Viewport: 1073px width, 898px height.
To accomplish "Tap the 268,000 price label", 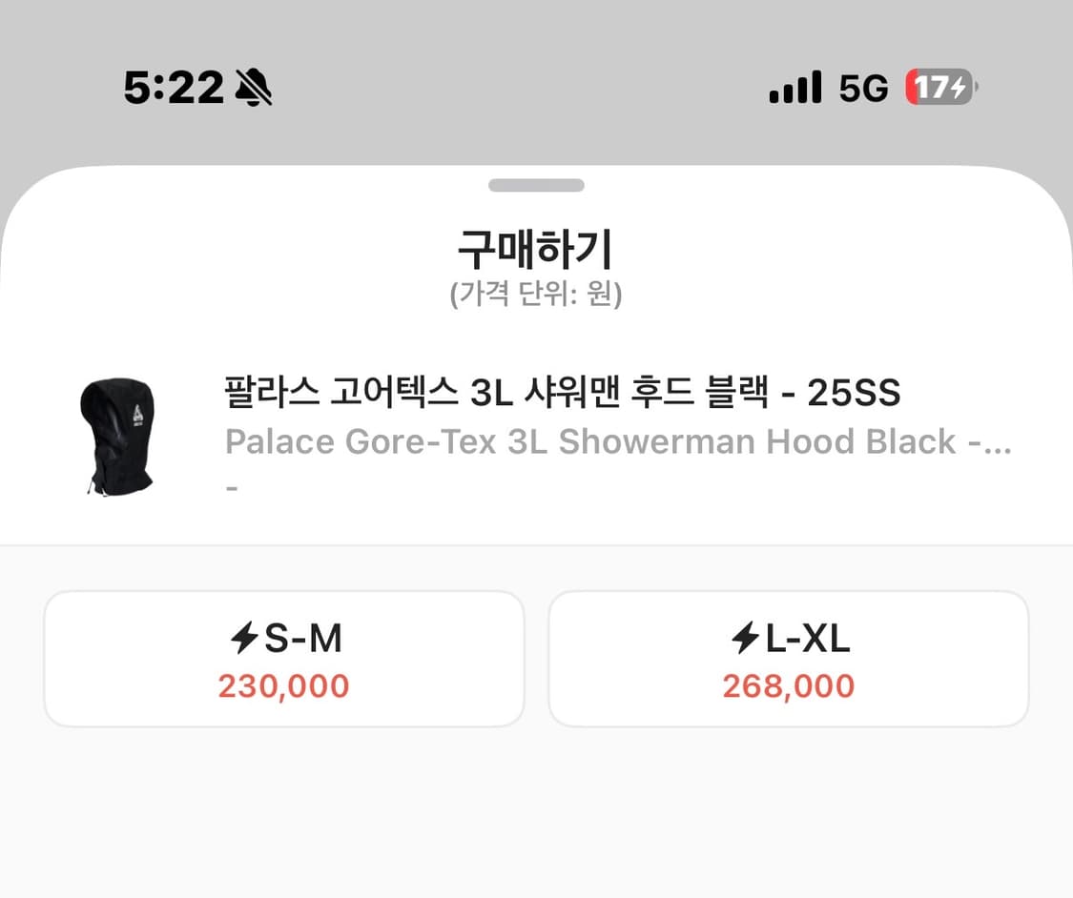I will 790,685.
